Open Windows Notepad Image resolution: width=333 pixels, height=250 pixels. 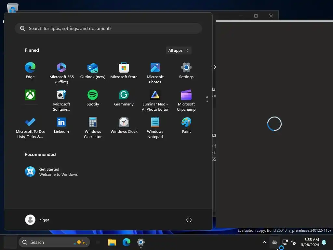click(155, 128)
